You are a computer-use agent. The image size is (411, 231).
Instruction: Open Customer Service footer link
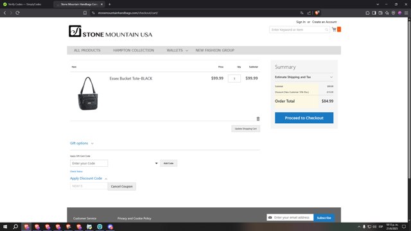pos(85,218)
